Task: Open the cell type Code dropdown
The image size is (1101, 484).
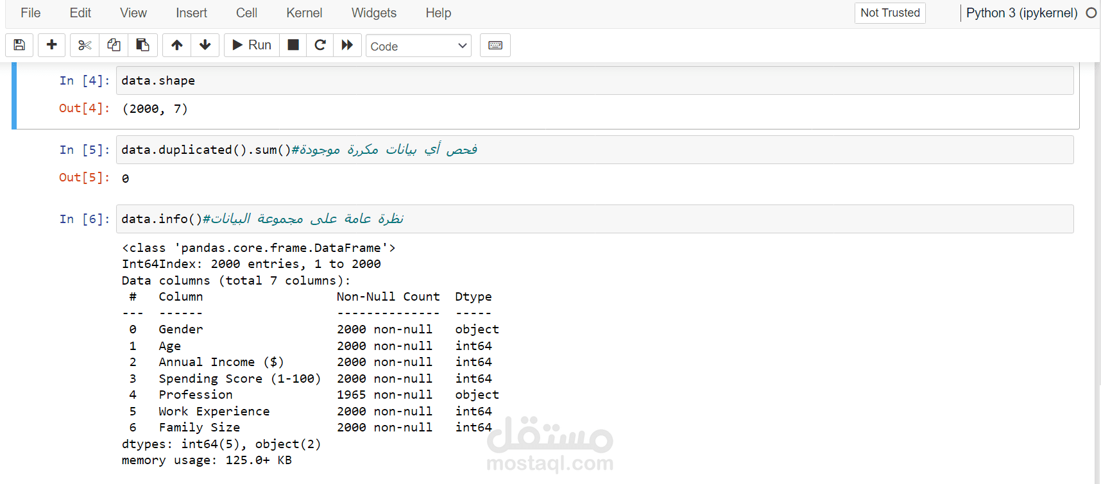Action: click(418, 46)
